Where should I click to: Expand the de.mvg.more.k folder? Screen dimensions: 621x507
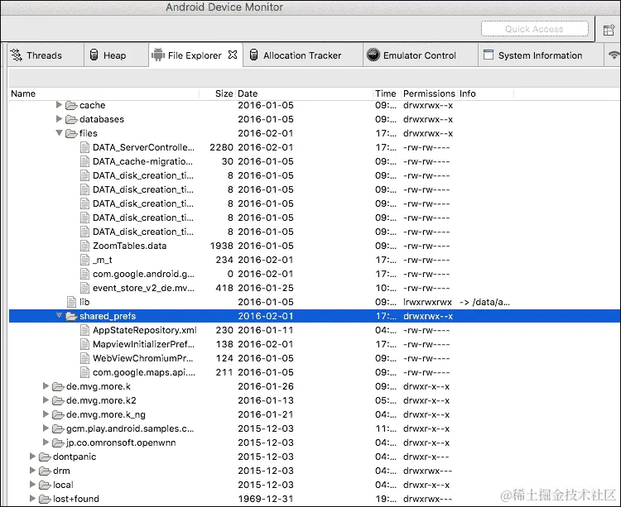point(46,386)
